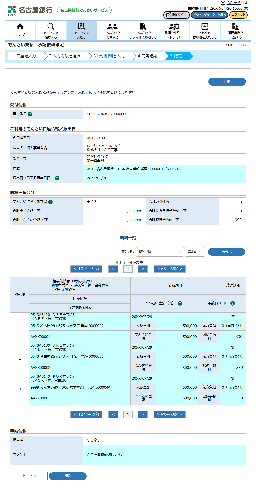
Task: Click help icon next to 請求番号
Action: 30,114
